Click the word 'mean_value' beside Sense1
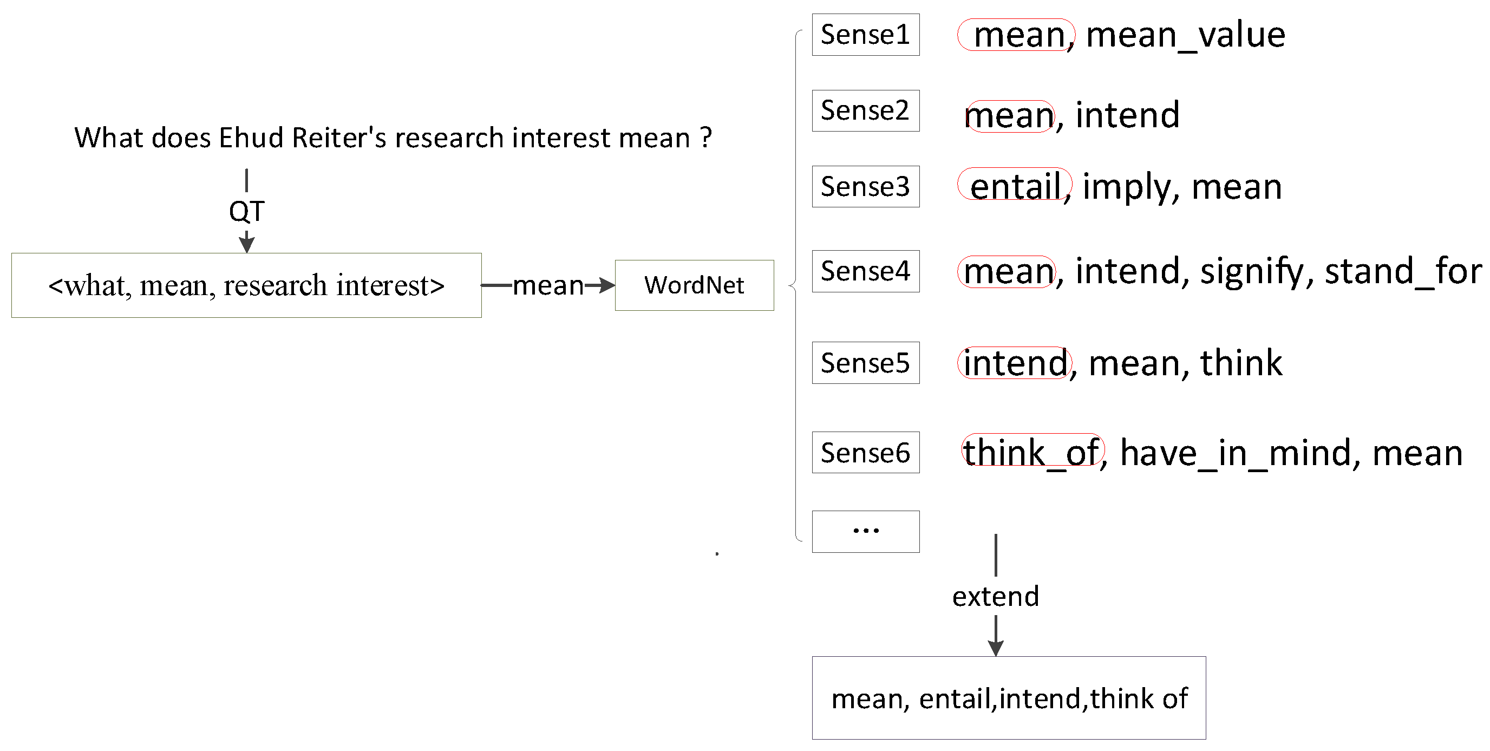The height and width of the screenshot is (751, 1490). tap(1185, 35)
